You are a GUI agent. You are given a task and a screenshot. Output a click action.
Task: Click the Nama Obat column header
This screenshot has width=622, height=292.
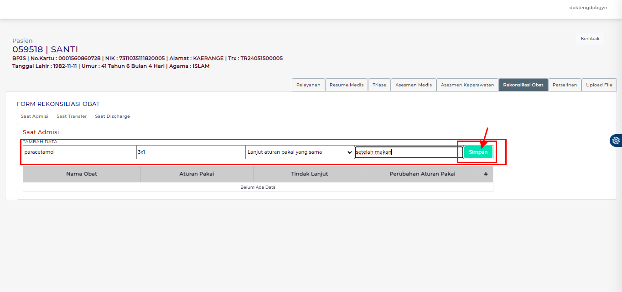[x=82, y=174]
